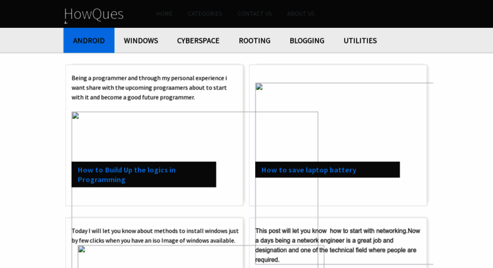Click the HowQues site logo
This screenshot has width=493, height=268.
[x=94, y=14]
